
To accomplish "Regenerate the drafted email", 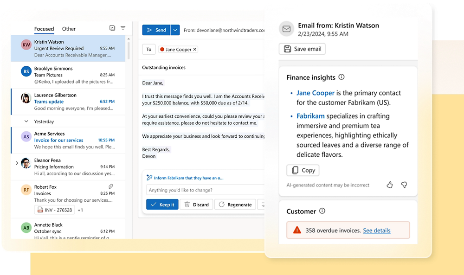I will (x=235, y=205).
